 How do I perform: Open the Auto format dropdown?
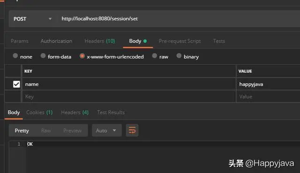coord(107,130)
